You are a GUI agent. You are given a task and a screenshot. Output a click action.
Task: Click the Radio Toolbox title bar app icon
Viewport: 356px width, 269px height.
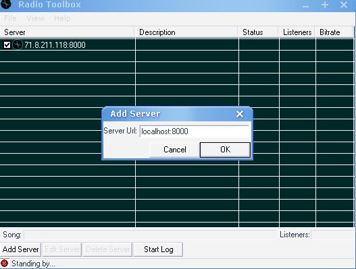coord(5,4)
